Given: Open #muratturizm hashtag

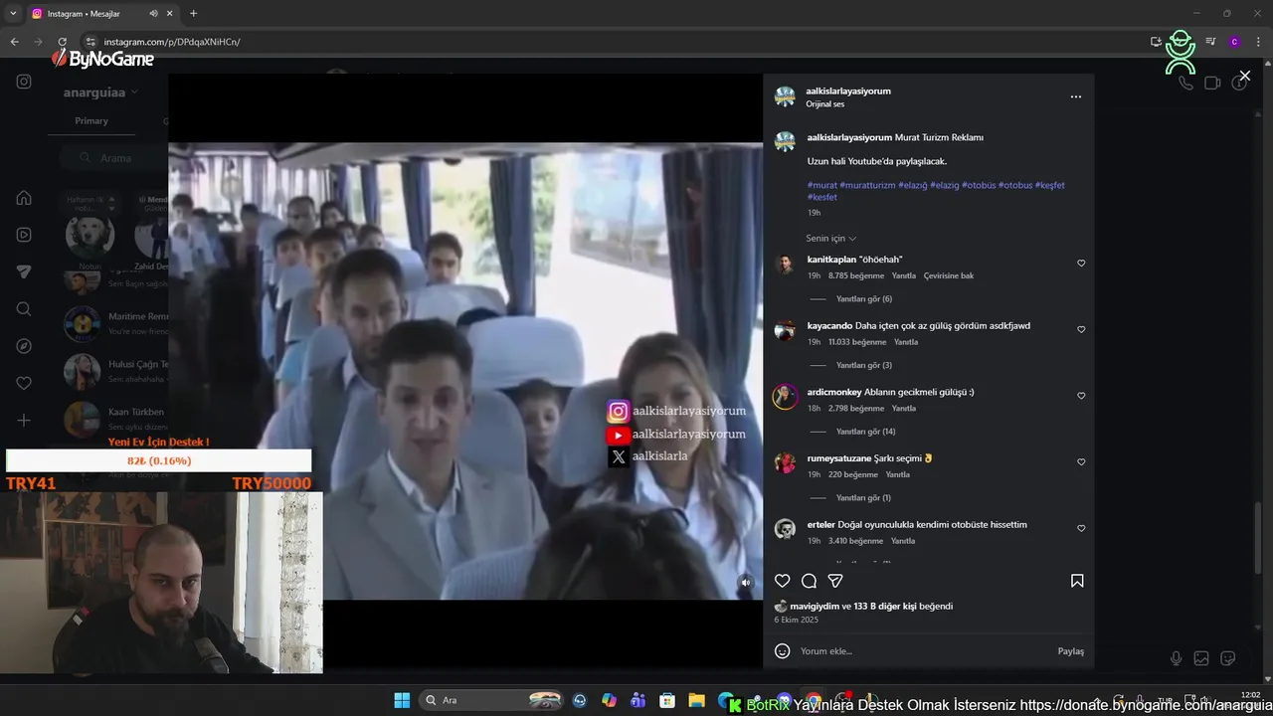Looking at the screenshot, I should pos(867,185).
